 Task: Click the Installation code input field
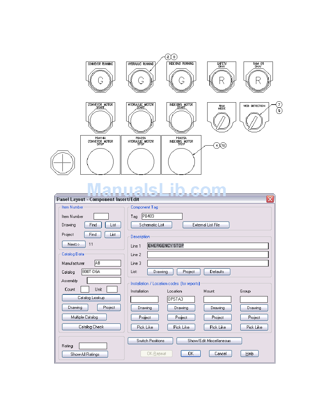click(144, 299)
